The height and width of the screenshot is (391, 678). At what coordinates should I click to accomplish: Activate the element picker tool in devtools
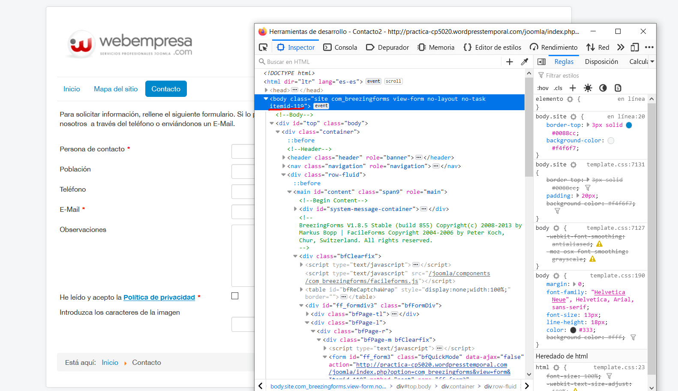click(x=263, y=47)
